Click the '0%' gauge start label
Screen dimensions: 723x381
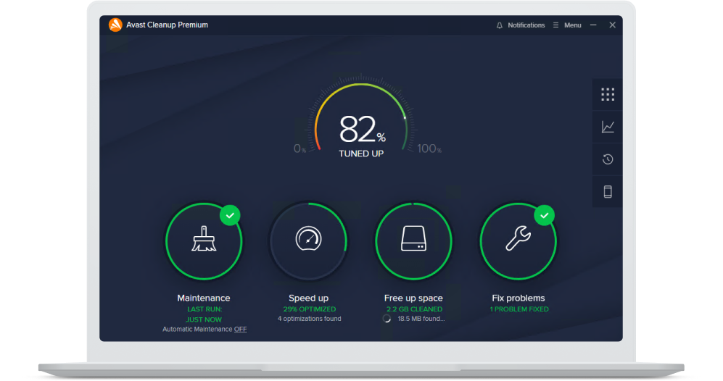pyautogui.click(x=299, y=148)
